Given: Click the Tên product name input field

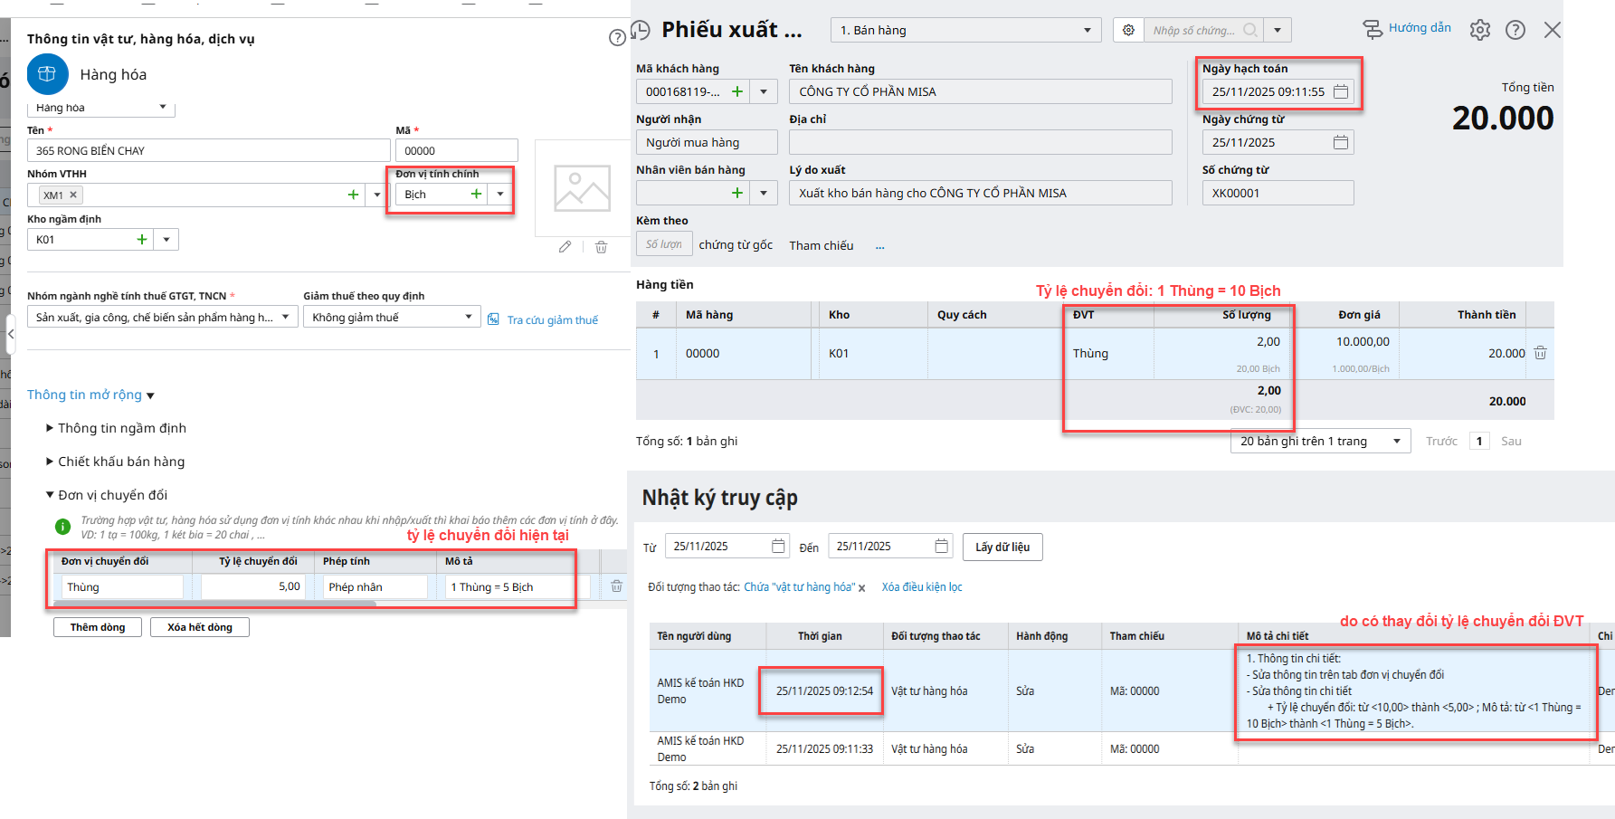Looking at the screenshot, I should coord(208,150).
